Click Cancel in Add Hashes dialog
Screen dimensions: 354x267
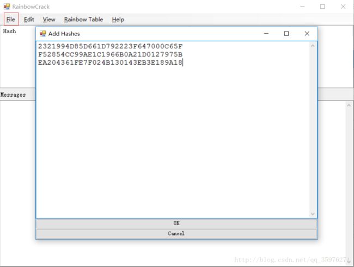pos(176,233)
